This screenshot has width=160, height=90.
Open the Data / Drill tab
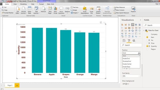(50, 4)
